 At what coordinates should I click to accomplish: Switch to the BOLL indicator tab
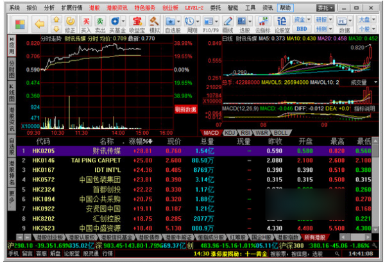tap(280, 133)
